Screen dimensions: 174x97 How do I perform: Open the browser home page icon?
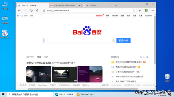pos(37,11)
